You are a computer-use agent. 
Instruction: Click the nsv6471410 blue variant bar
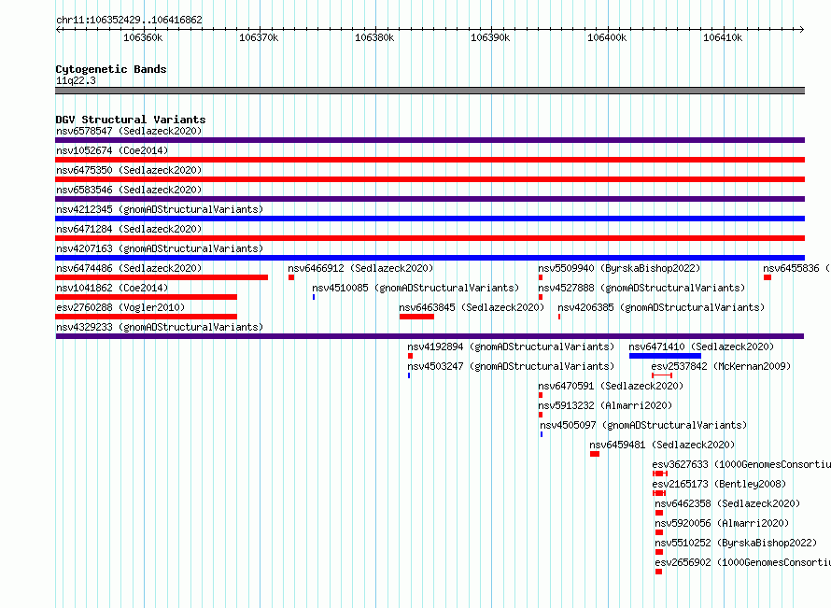665,356
